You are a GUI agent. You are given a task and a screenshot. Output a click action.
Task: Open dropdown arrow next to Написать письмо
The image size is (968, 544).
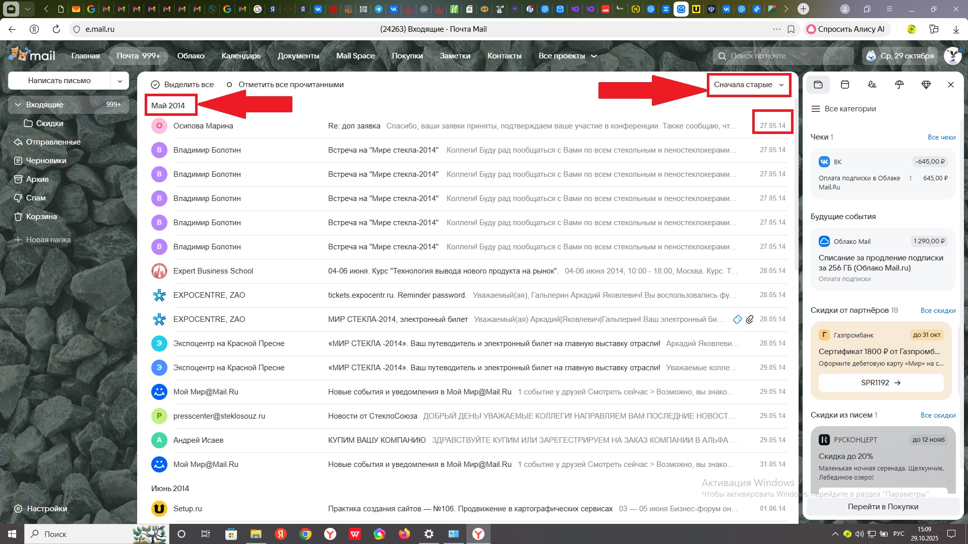point(120,81)
